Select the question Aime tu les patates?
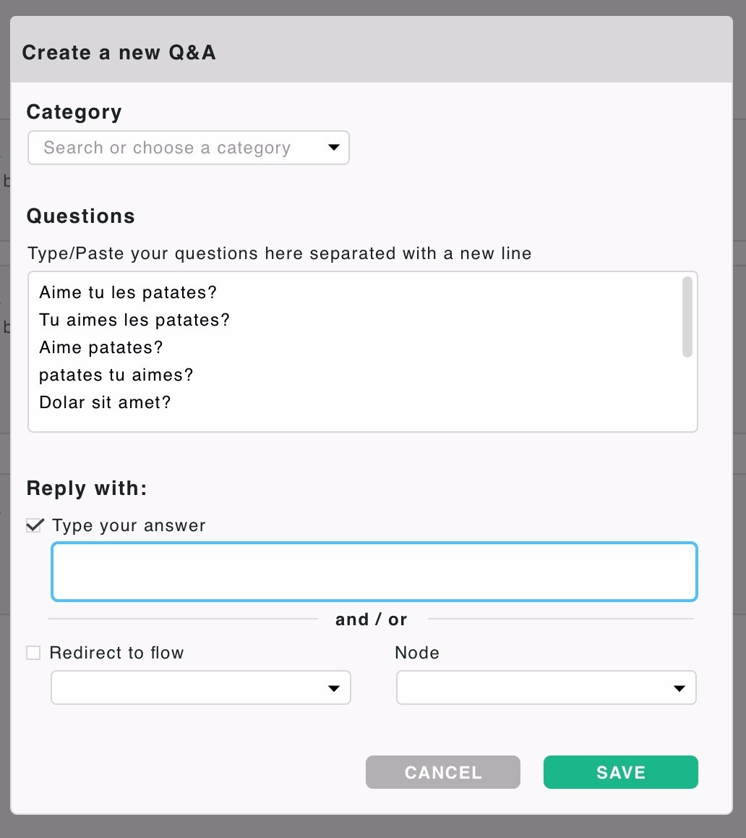The height and width of the screenshot is (838, 746). [x=127, y=292]
